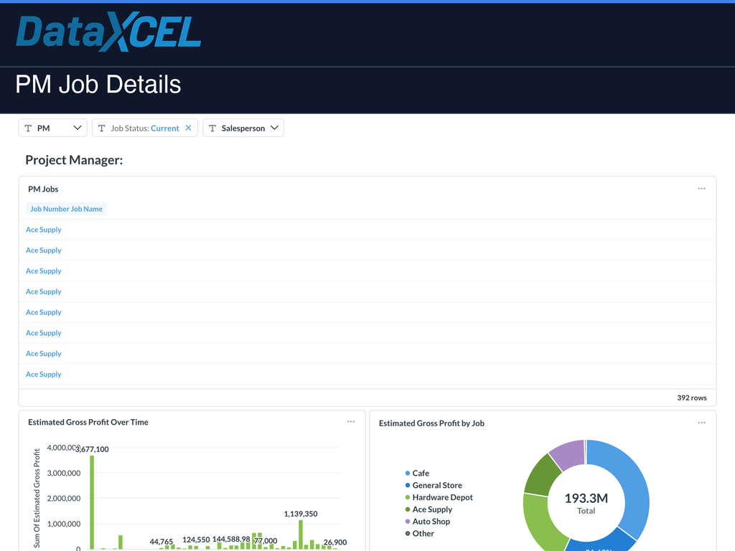The width and height of the screenshot is (735, 551).
Task: Open the last visible Ace Supply row
Action: [x=44, y=375]
